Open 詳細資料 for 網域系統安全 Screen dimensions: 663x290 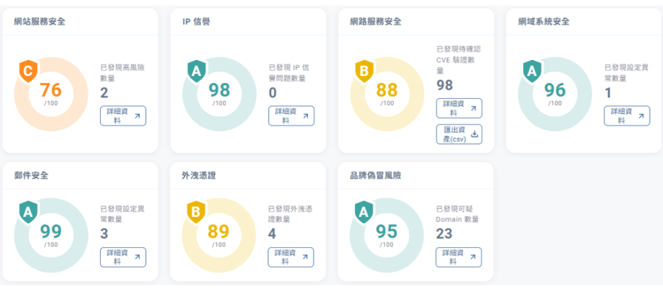pyautogui.click(x=626, y=115)
